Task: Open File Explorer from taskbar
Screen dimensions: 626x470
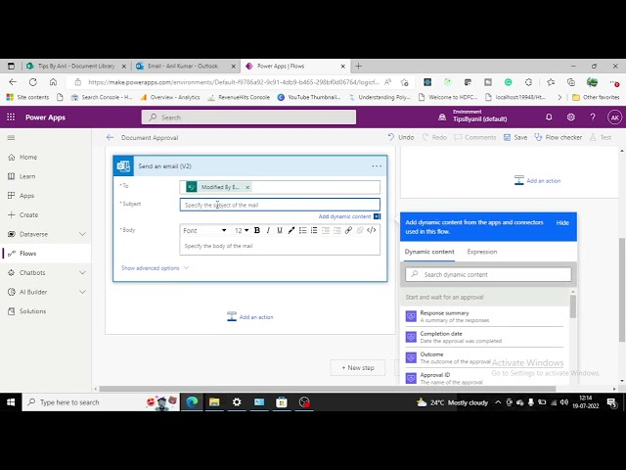Action: [214, 402]
